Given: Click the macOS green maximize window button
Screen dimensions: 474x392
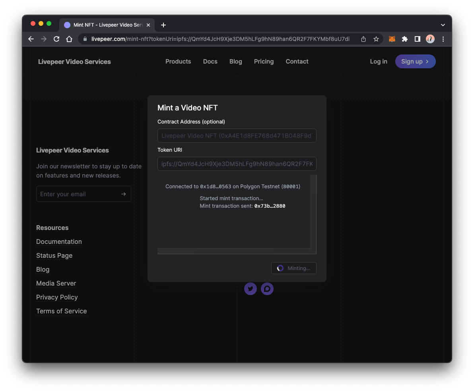Looking at the screenshot, I should 49,23.
